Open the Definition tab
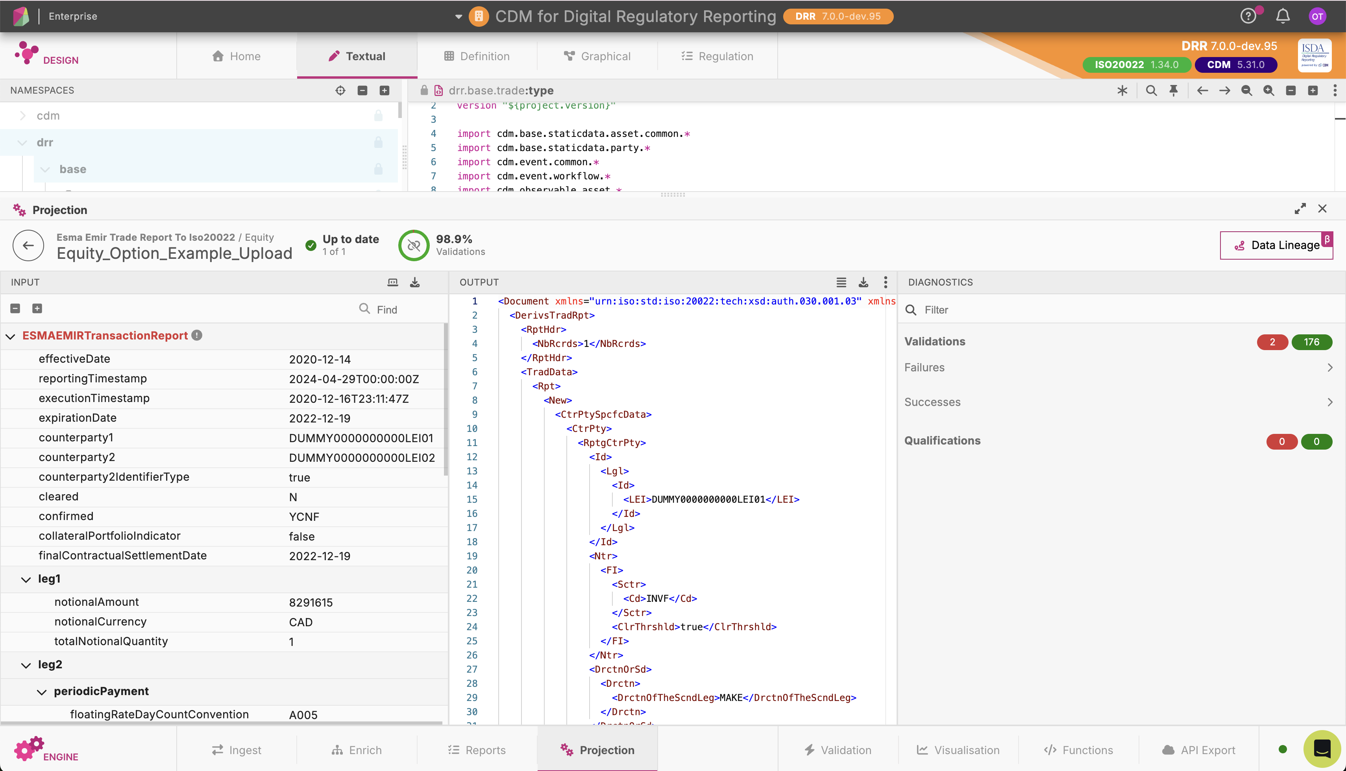 (x=477, y=56)
